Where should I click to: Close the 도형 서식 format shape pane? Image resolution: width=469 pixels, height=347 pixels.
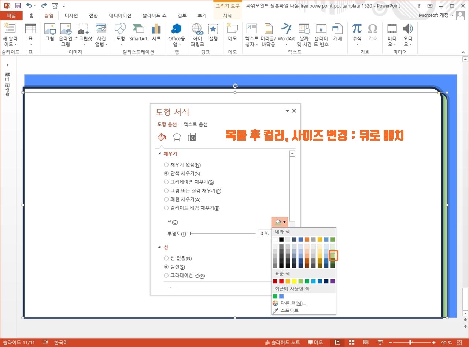click(294, 111)
